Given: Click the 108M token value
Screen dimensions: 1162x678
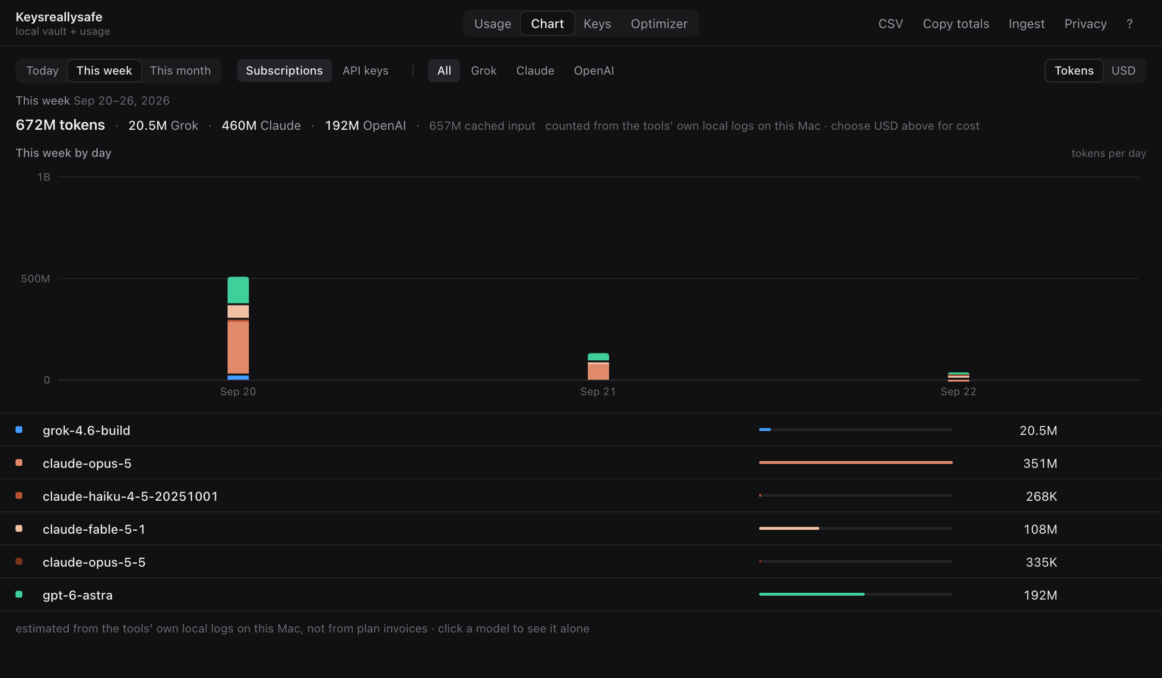Looking at the screenshot, I should coord(1040,529).
